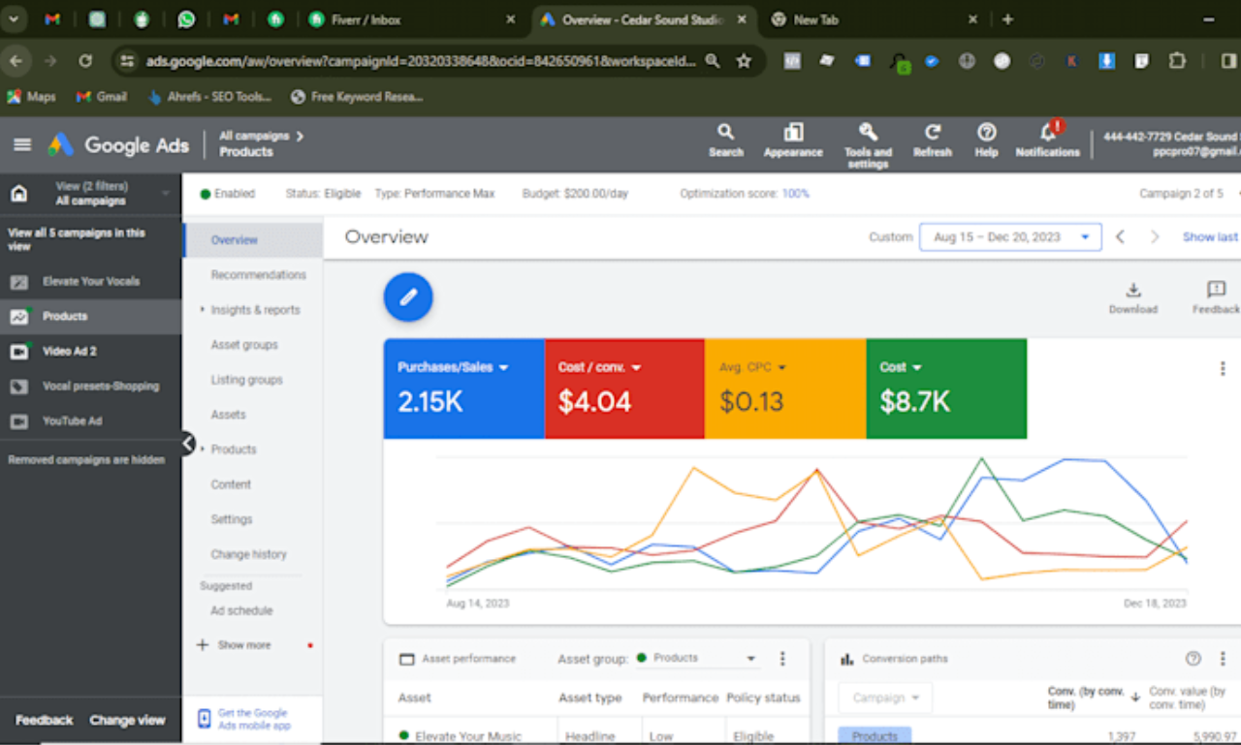Click the Feedback icon beside Download
This screenshot has height=745, width=1241.
tap(1216, 291)
